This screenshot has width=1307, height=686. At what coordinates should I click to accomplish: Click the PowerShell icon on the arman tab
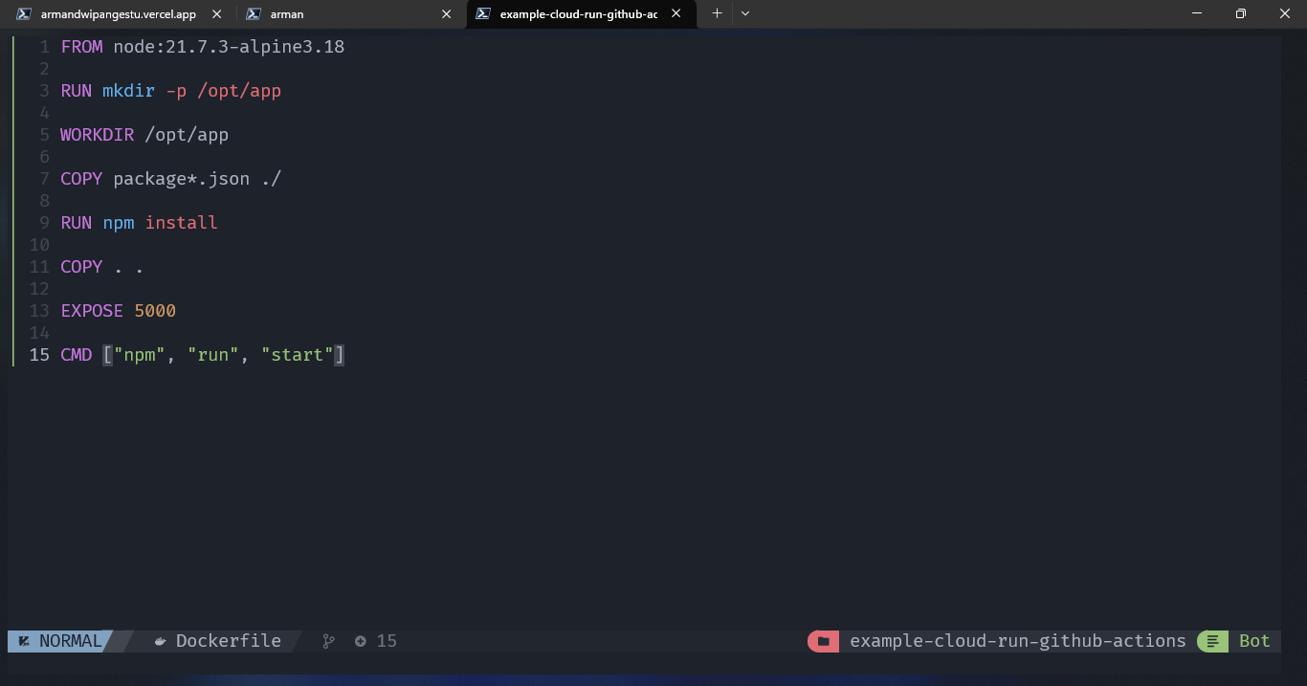(254, 14)
